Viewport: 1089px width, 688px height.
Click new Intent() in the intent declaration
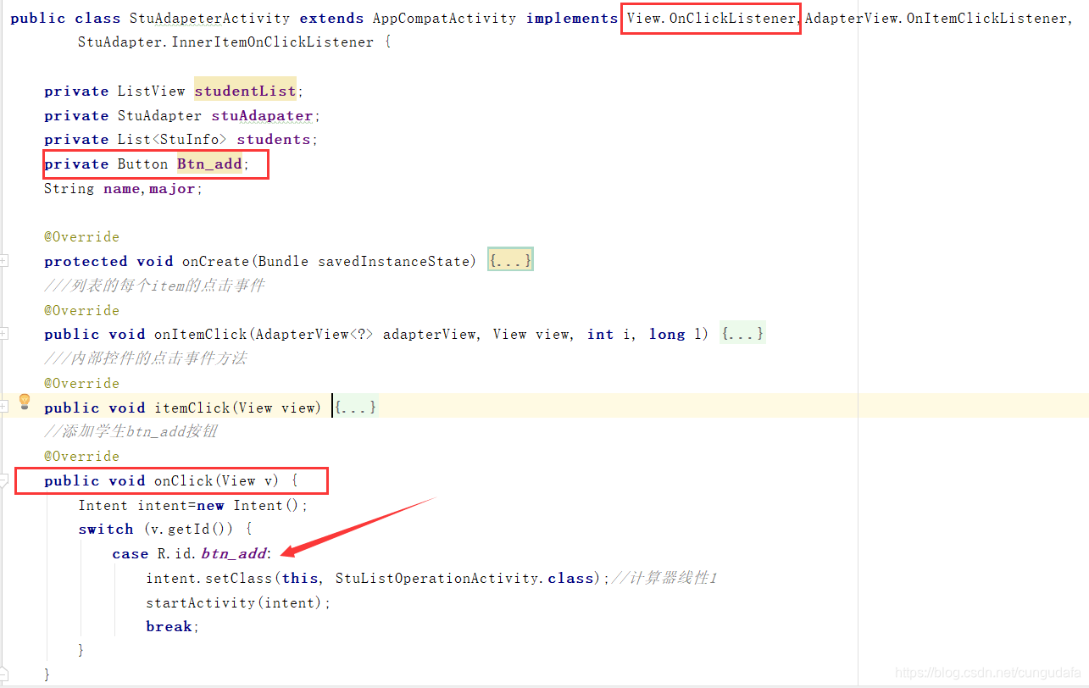pos(247,505)
